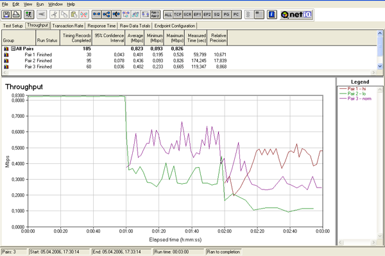385x256 pixels.
Task: Click the blue information icon
Action: click(271, 15)
